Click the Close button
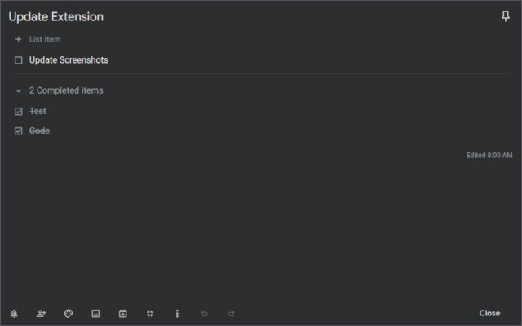The width and height of the screenshot is (522, 326). 489,313
